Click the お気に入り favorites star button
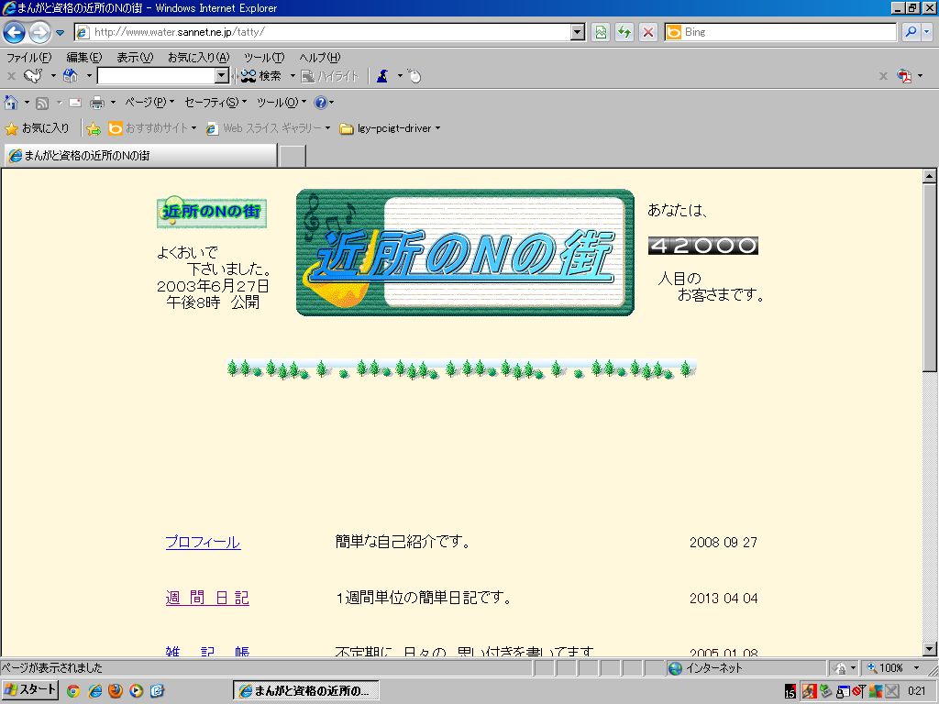The height and width of the screenshot is (704, 939). (37, 128)
